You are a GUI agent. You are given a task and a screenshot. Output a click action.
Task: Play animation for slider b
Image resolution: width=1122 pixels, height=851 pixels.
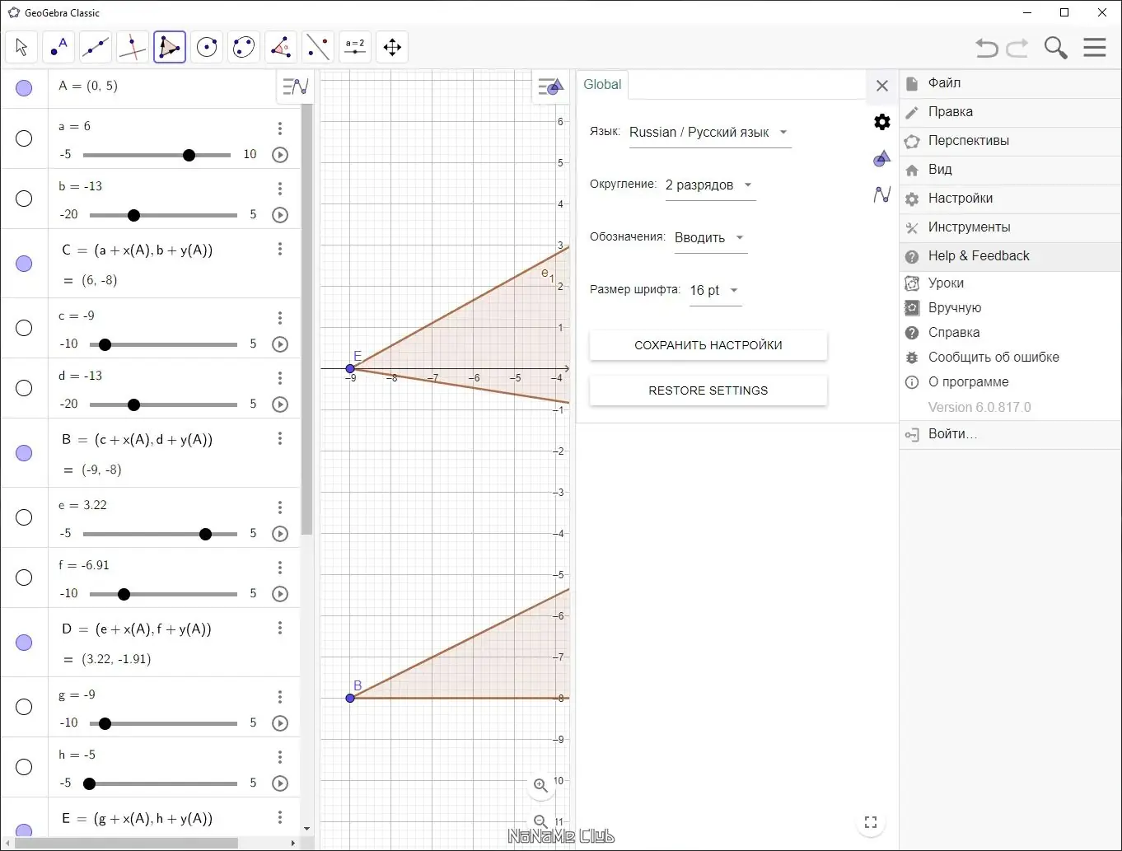[x=280, y=215]
